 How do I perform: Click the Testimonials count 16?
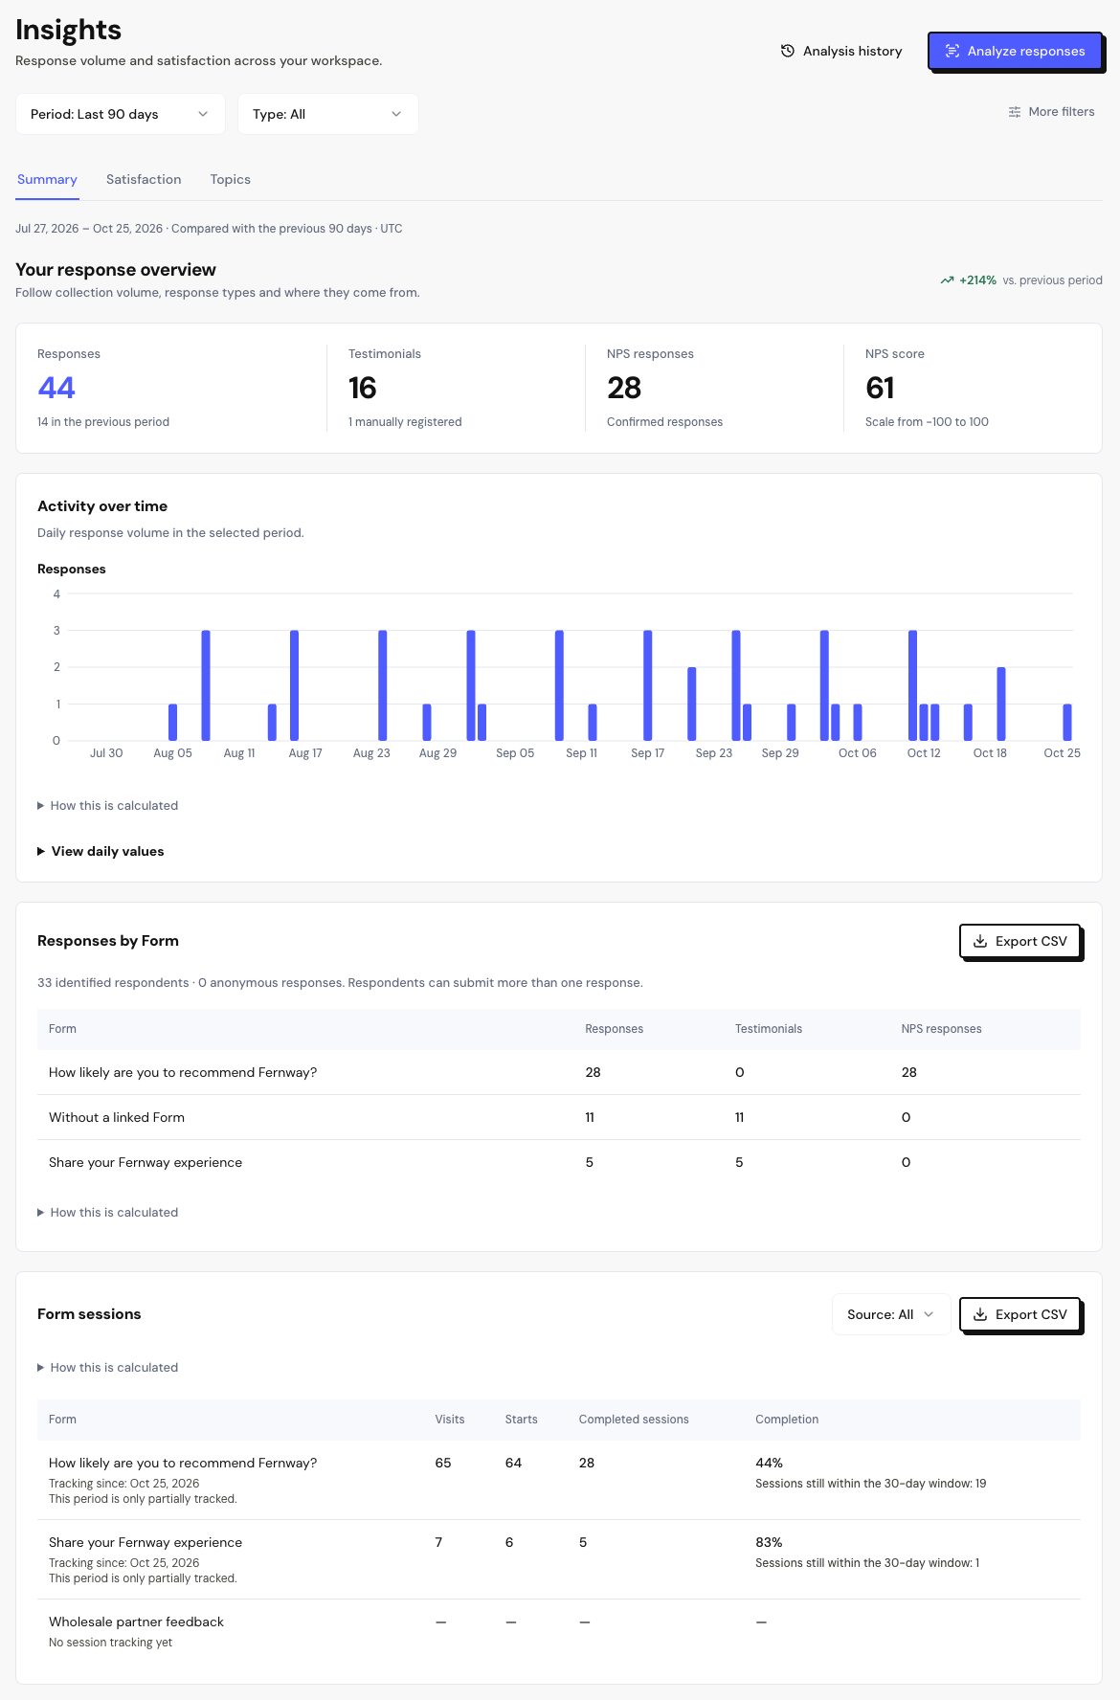pos(363,388)
